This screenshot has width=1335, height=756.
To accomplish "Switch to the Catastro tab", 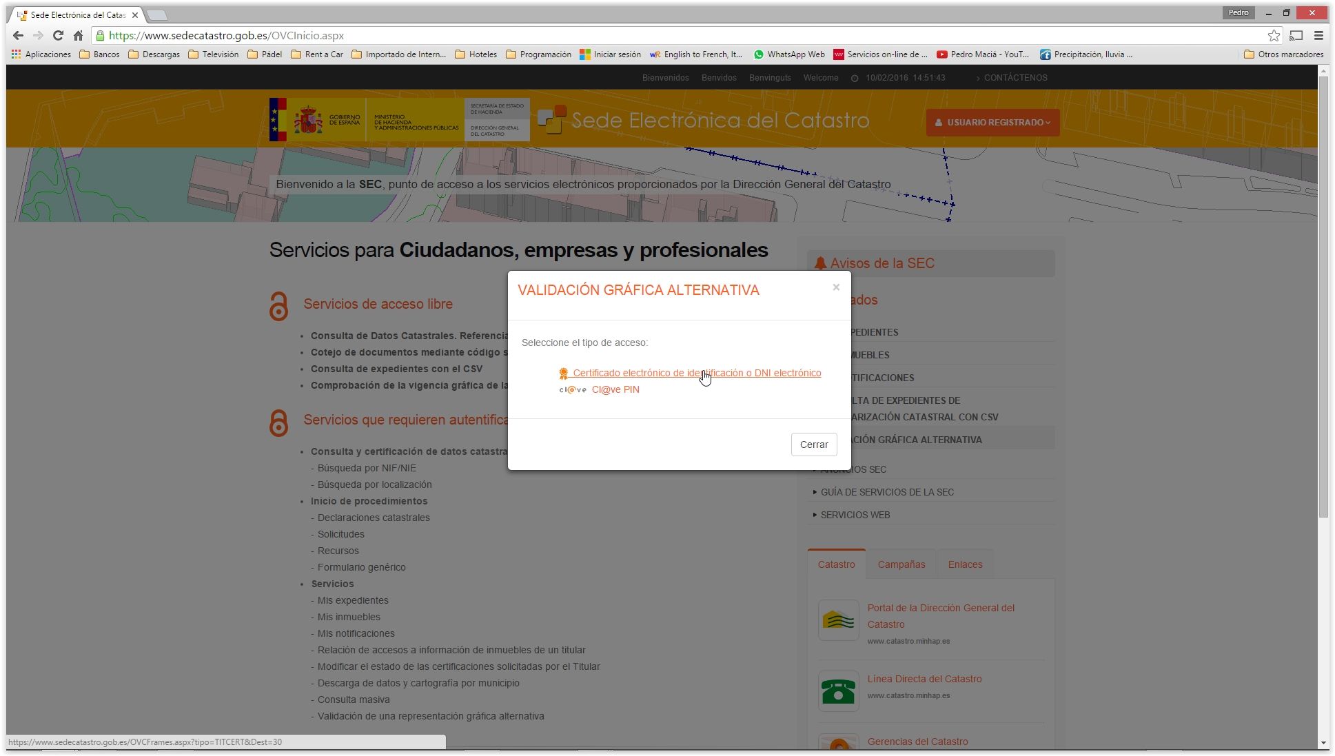I will (836, 564).
